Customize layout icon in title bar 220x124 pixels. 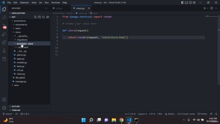tap(194, 2)
